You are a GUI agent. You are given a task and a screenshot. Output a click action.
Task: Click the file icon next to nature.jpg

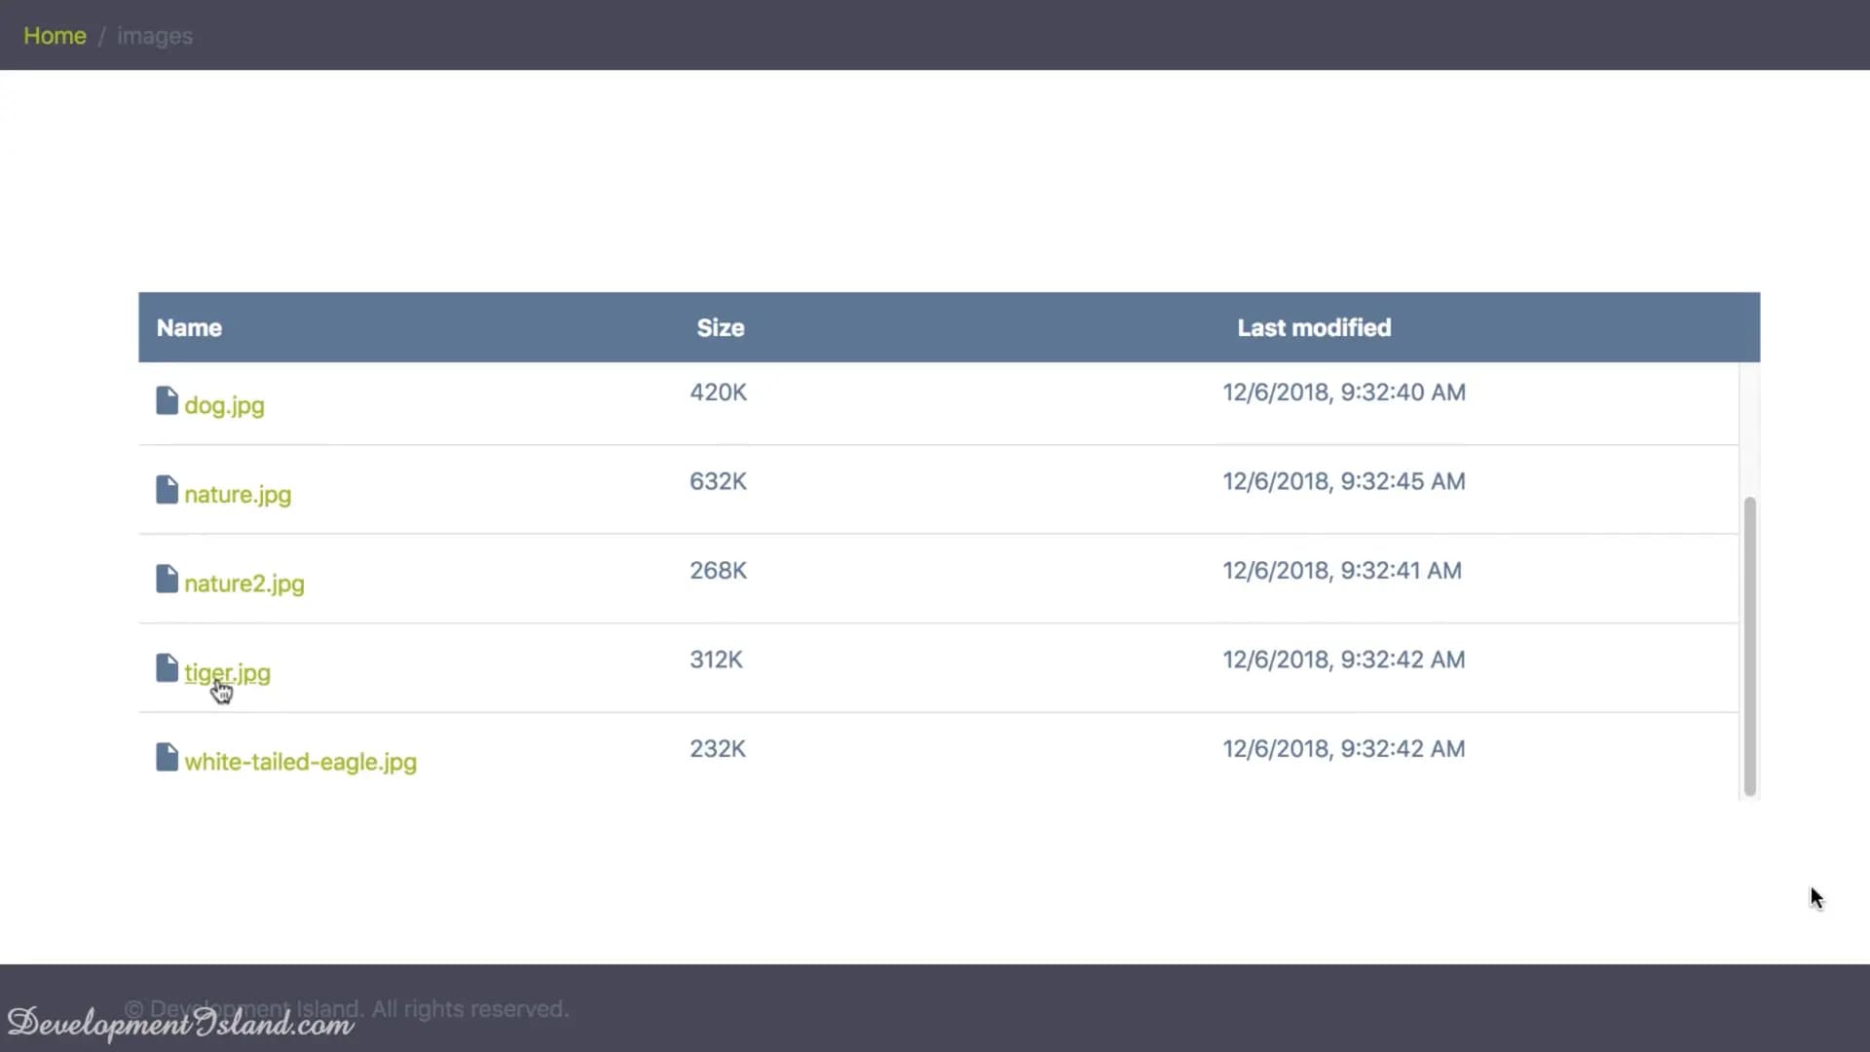[x=167, y=489]
